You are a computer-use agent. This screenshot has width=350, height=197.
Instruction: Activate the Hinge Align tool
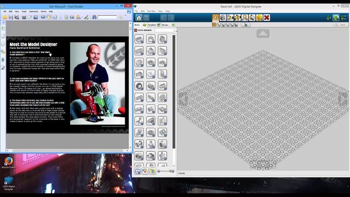[x=237, y=18]
